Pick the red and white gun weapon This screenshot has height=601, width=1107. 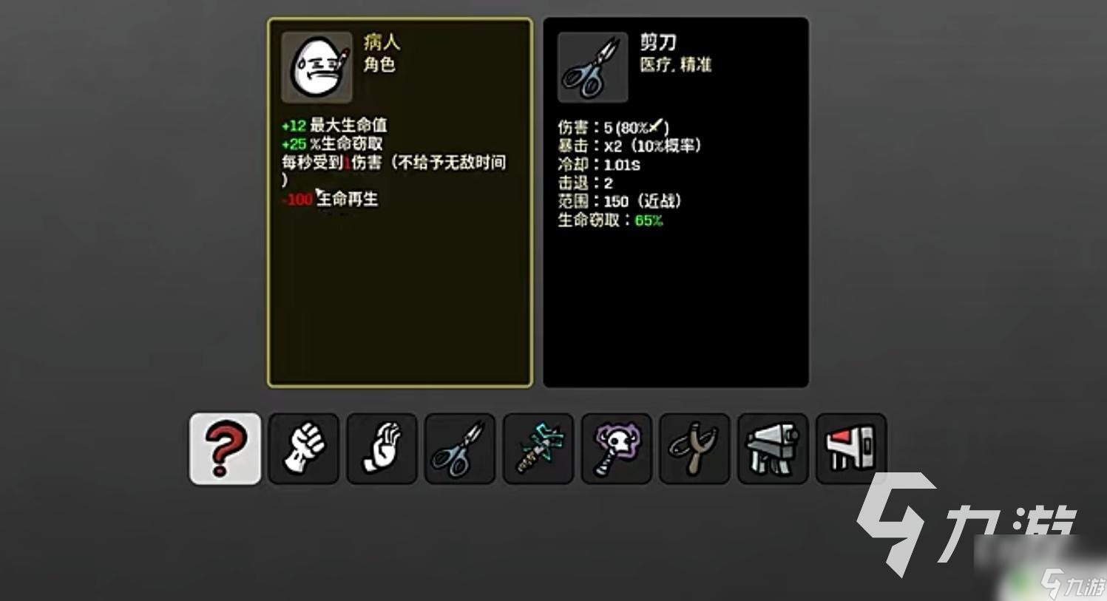coord(851,449)
